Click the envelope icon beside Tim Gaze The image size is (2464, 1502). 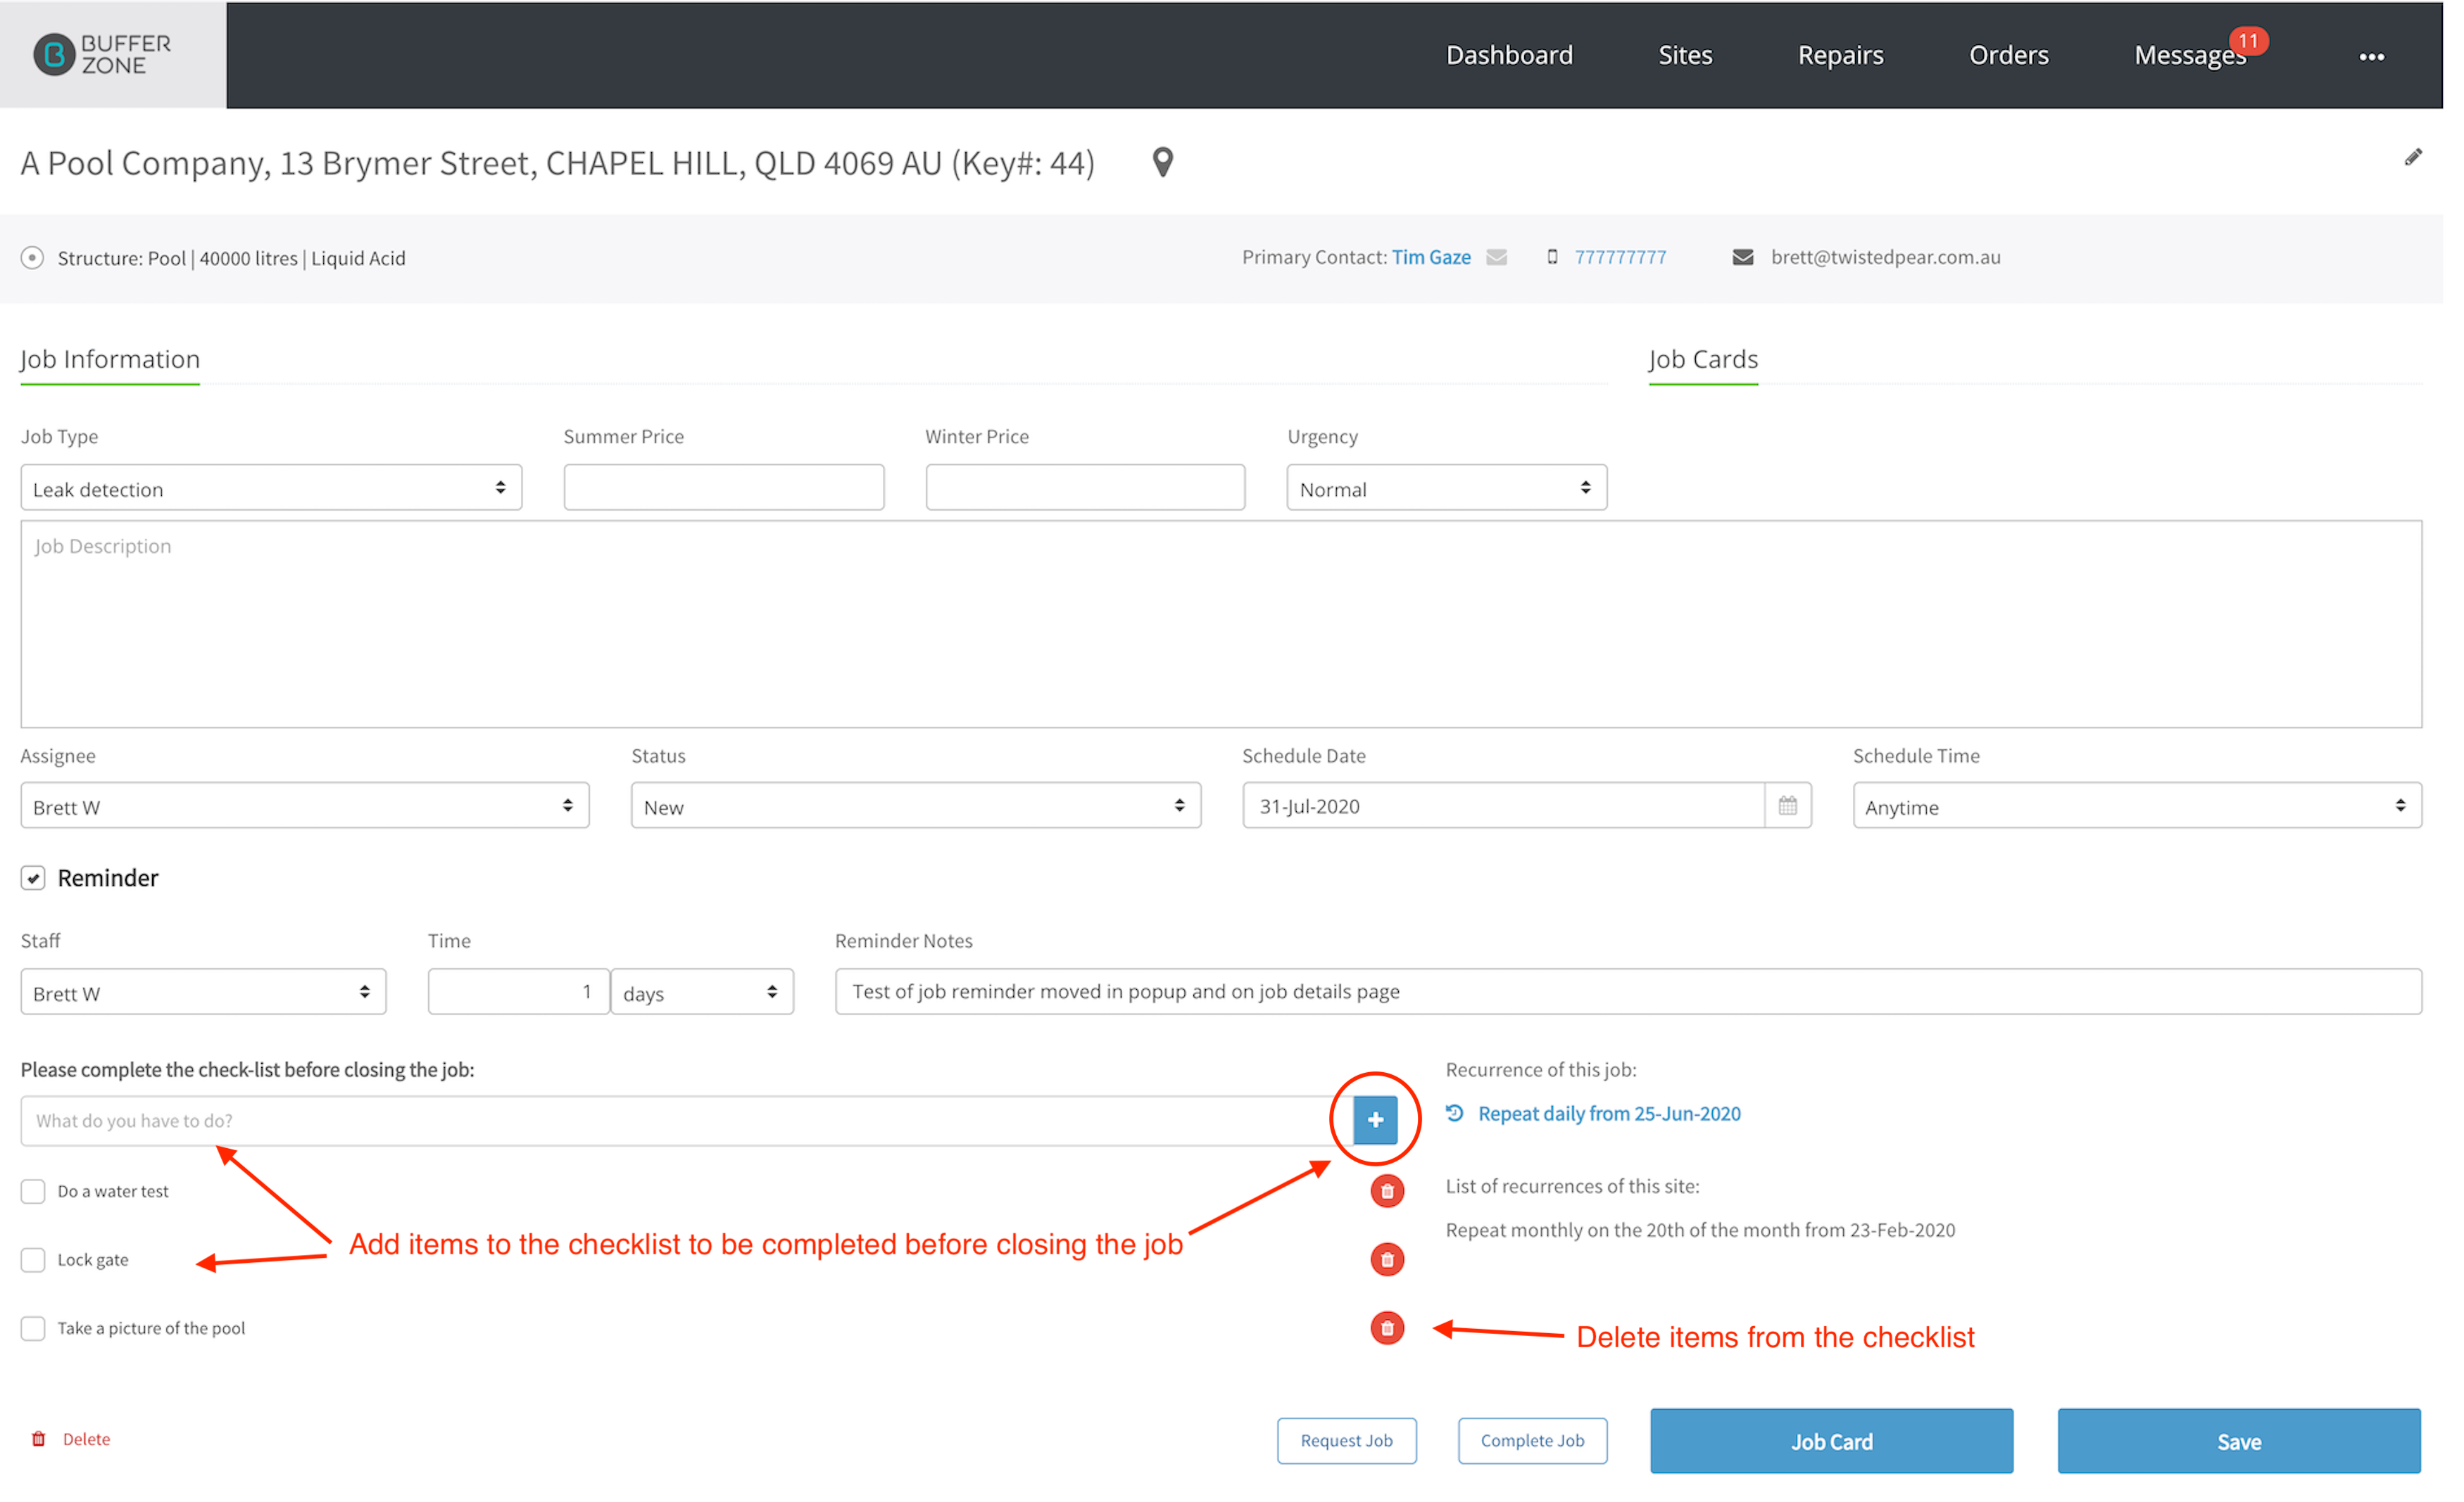[1496, 257]
